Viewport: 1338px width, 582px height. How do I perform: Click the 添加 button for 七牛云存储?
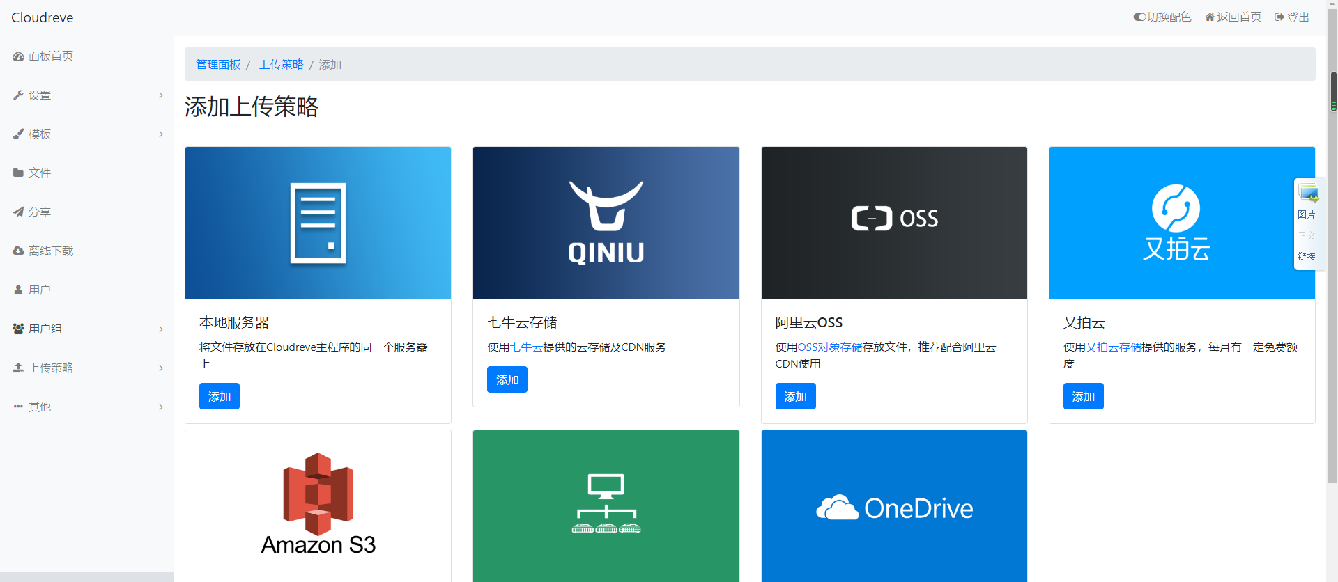click(507, 379)
